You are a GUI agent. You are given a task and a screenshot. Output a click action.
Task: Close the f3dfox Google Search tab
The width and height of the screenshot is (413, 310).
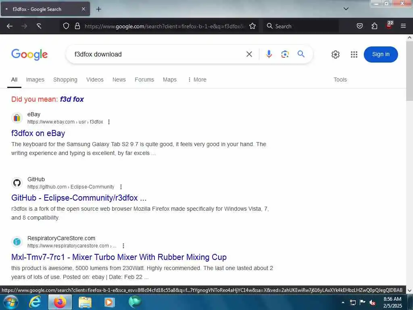click(83, 9)
